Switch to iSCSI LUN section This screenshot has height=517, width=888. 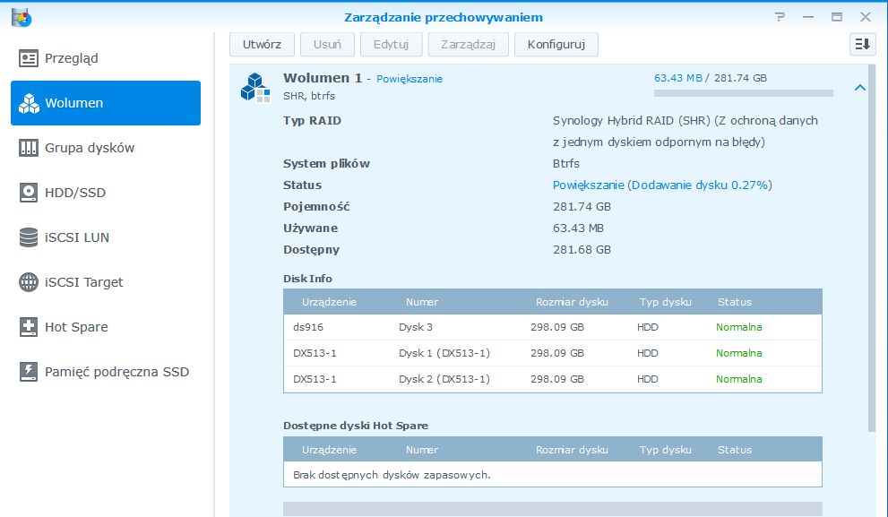pos(106,237)
